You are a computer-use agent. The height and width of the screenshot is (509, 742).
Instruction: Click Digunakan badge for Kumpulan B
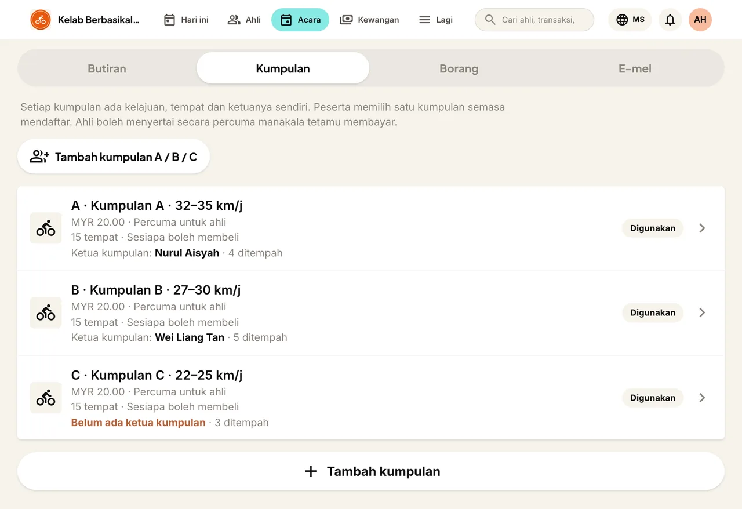[653, 312]
